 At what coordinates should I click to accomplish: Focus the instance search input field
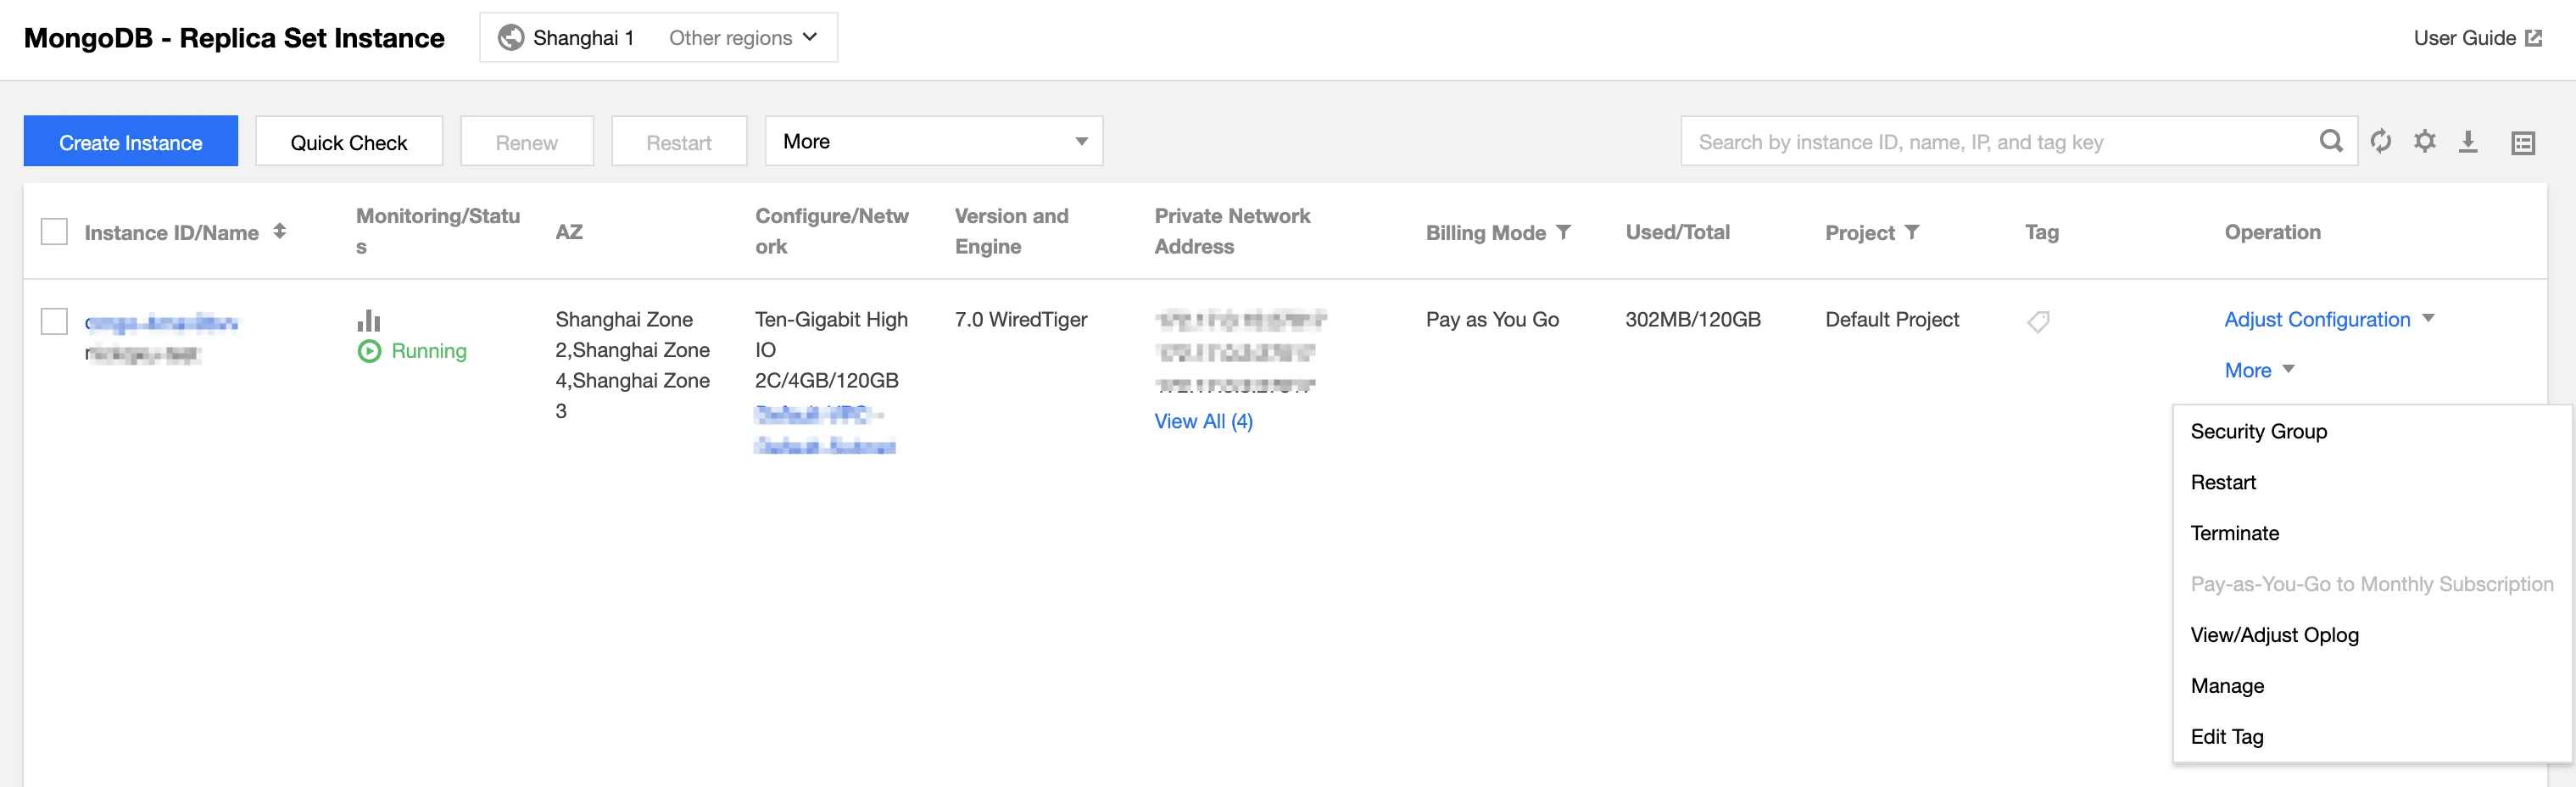[x=2000, y=142]
